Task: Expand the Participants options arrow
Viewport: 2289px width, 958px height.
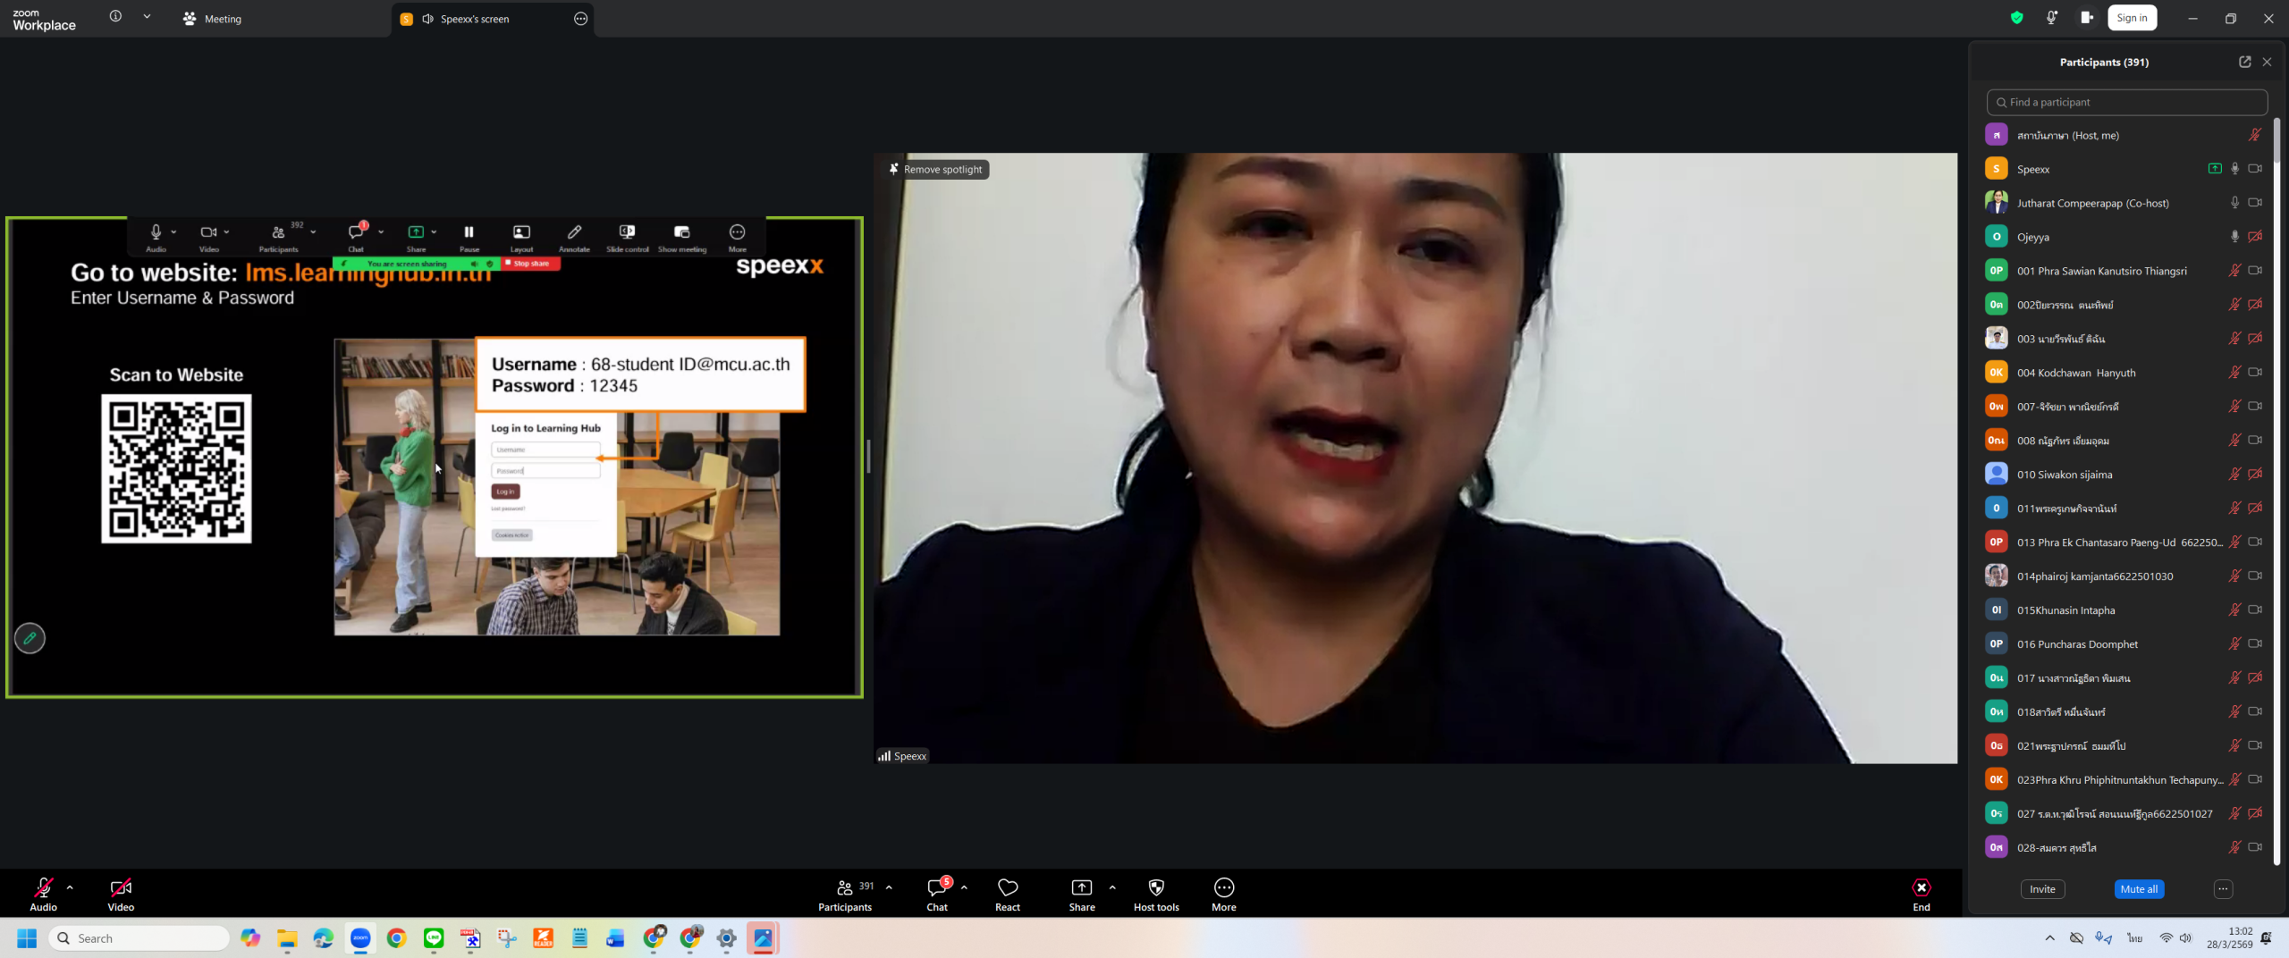Action: tap(889, 887)
